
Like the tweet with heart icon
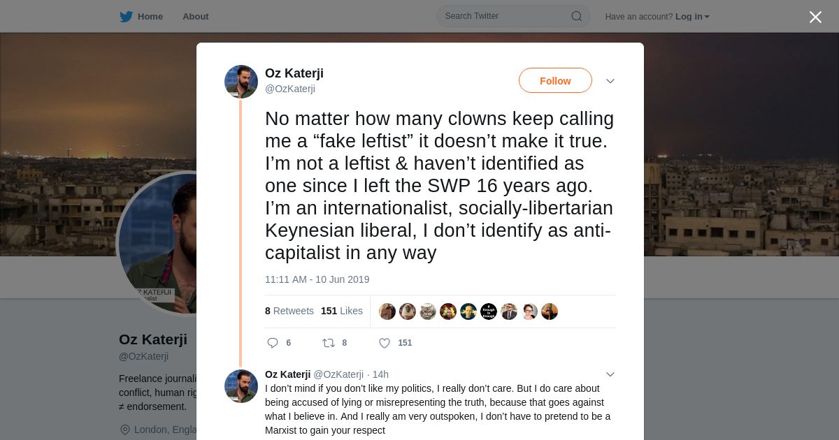(x=385, y=343)
